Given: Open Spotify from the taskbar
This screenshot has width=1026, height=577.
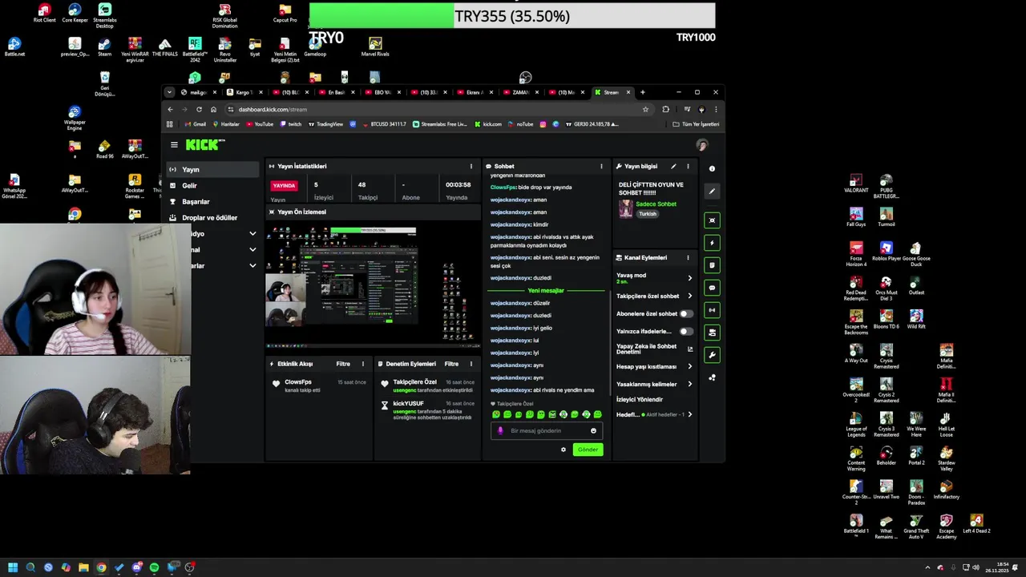Looking at the screenshot, I should tap(154, 567).
